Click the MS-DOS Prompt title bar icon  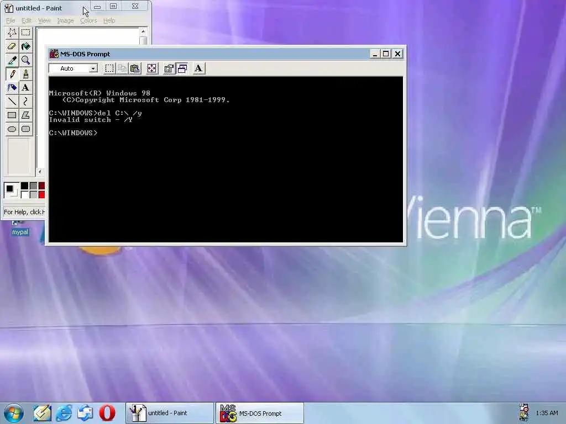[54, 54]
